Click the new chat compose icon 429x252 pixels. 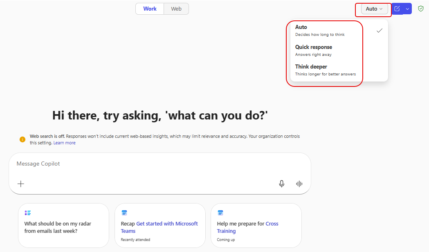coord(397,9)
